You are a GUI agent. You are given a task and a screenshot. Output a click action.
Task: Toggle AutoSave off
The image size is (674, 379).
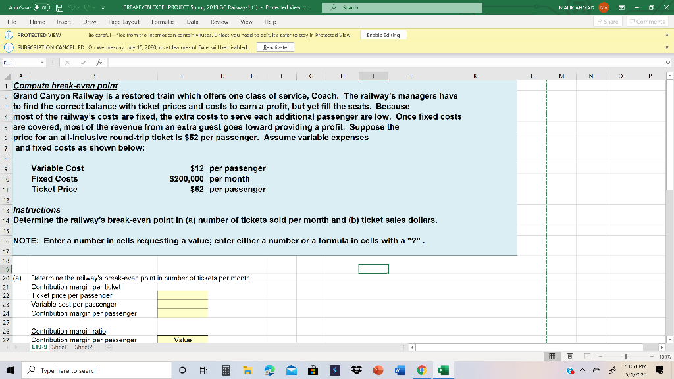[x=41, y=7]
